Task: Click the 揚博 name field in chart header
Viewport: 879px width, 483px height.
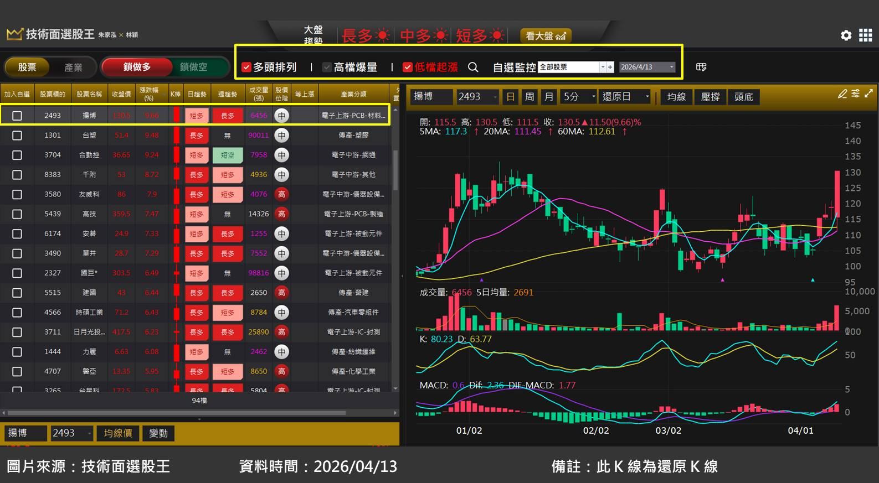Action: tap(432, 97)
